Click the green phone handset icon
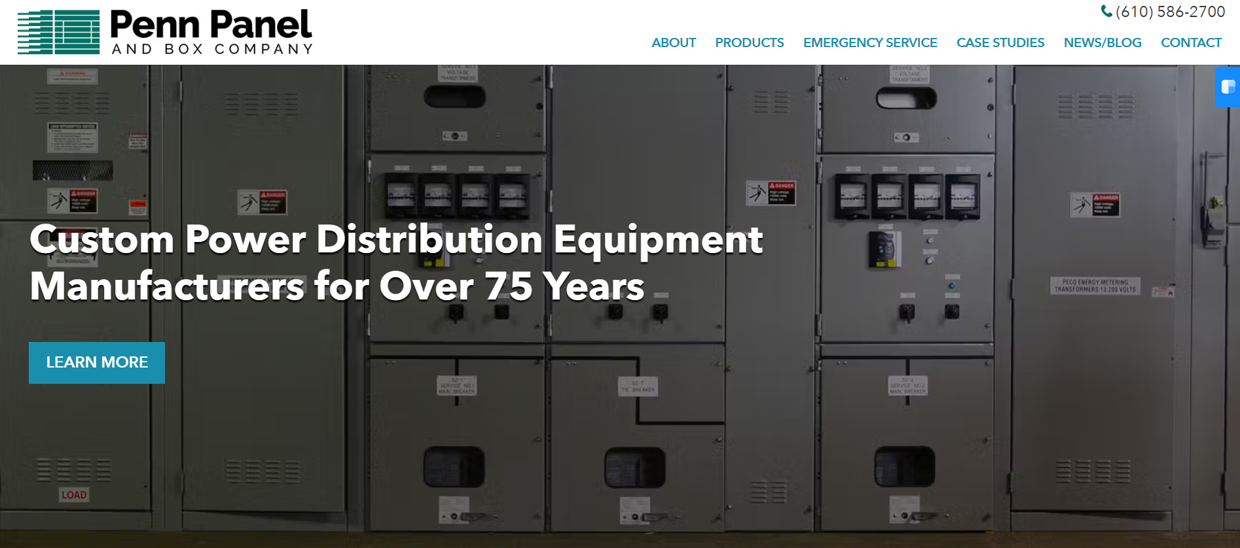The image size is (1240, 548). pos(1106,11)
